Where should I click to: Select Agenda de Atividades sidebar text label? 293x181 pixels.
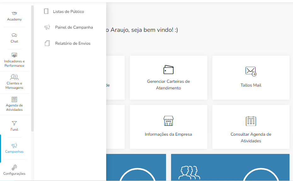point(14,107)
